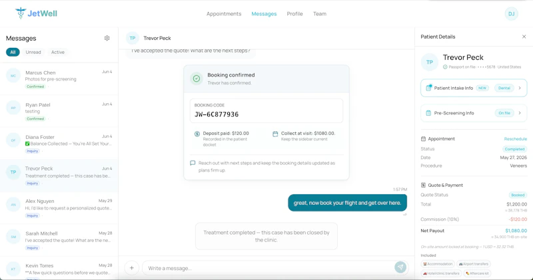Click the send message paper plane

click(400, 267)
